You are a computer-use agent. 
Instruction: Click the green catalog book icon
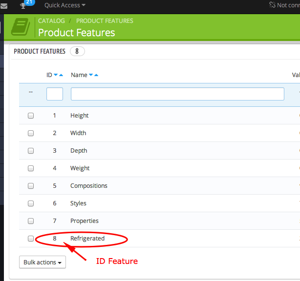coord(20,27)
